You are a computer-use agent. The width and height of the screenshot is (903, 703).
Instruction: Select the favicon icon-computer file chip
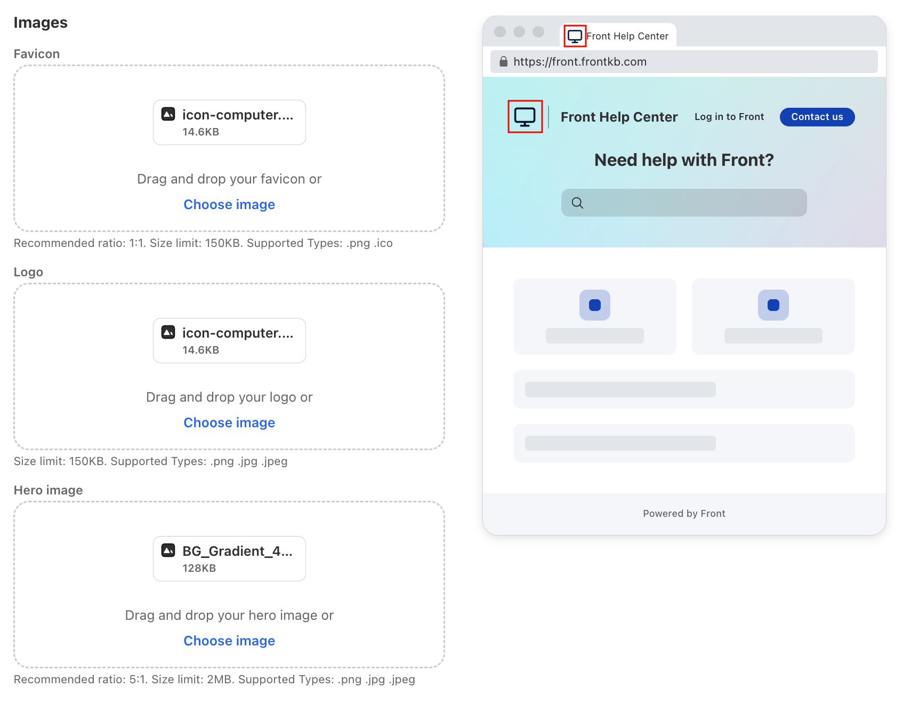pos(229,122)
